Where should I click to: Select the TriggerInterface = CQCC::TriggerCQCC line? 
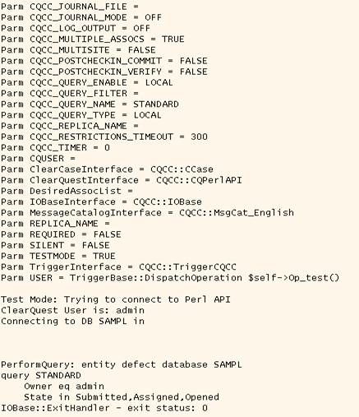[118, 267]
